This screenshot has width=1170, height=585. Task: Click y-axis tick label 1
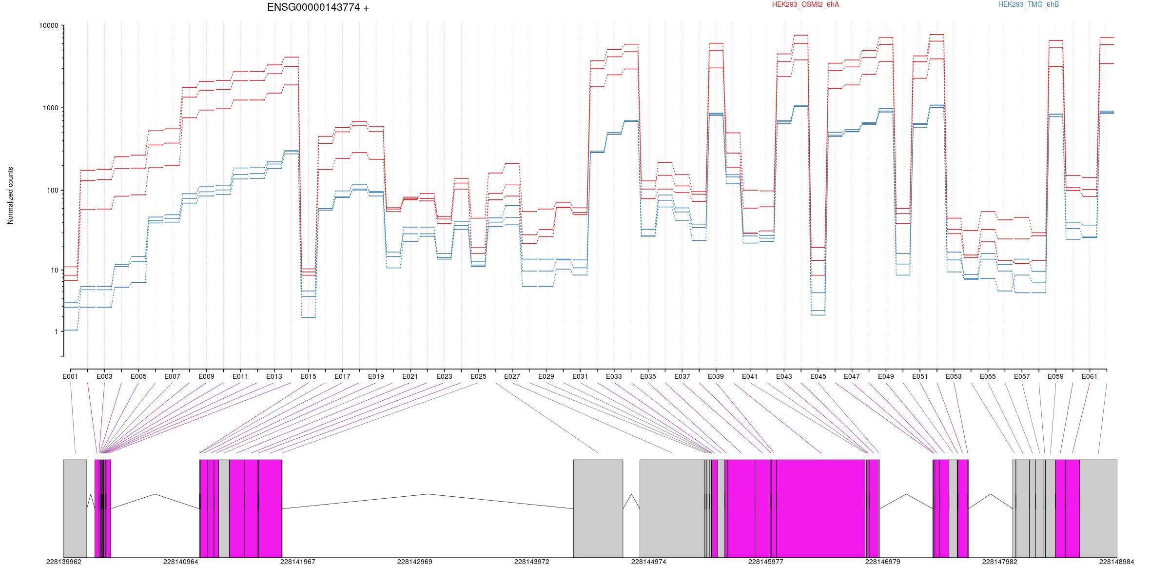pos(57,331)
